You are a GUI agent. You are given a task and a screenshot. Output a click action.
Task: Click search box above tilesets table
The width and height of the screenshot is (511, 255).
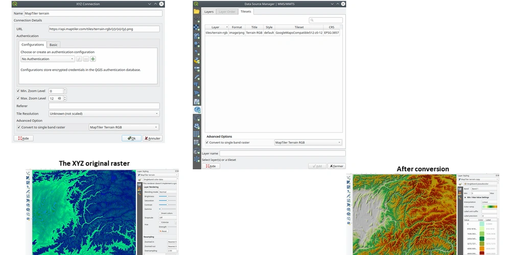point(326,20)
